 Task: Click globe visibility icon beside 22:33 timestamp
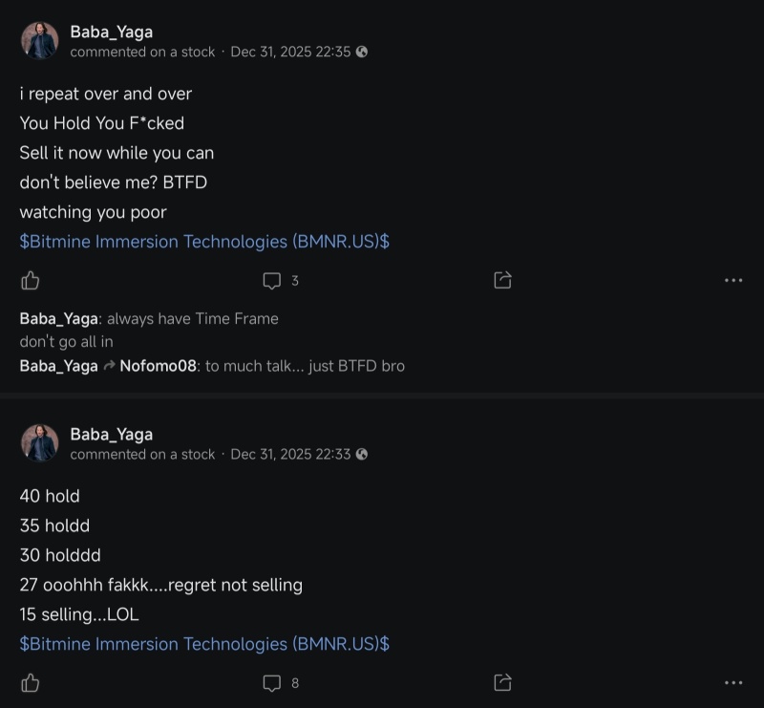(362, 454)
